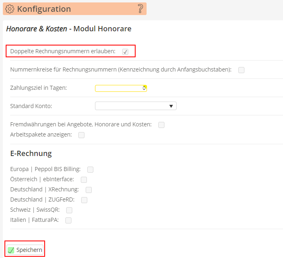Toggle Arbeitspakete anzeigen checkbox
Screen dimensions: 283x258
tap(81, 135)
